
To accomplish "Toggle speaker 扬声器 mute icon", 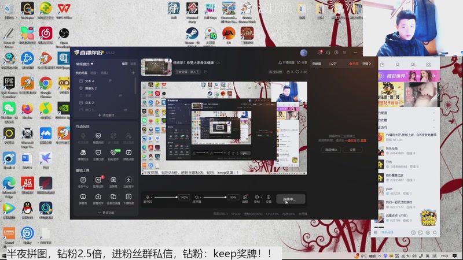I will tap(196, 197).
